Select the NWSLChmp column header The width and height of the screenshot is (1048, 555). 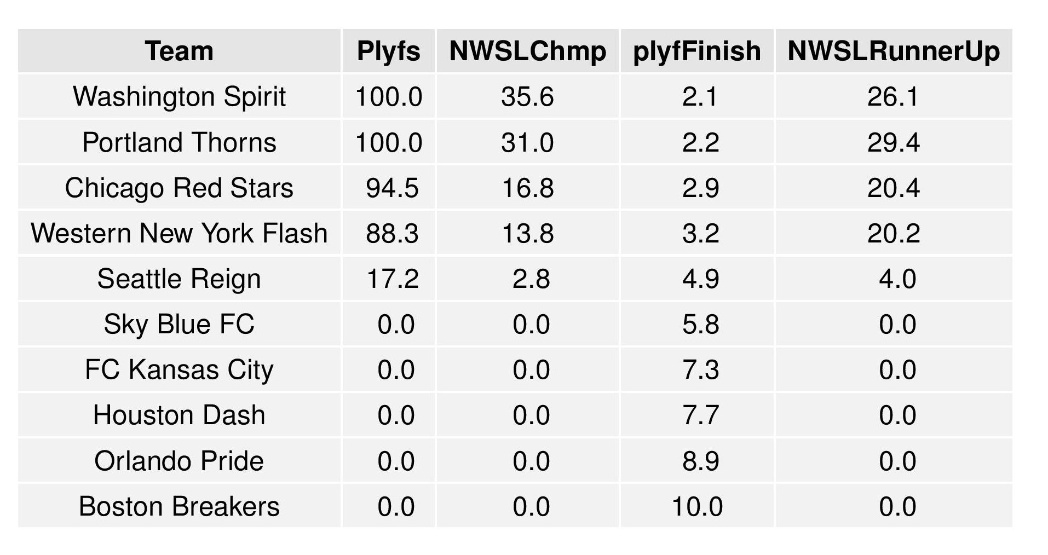click(527, 51)
